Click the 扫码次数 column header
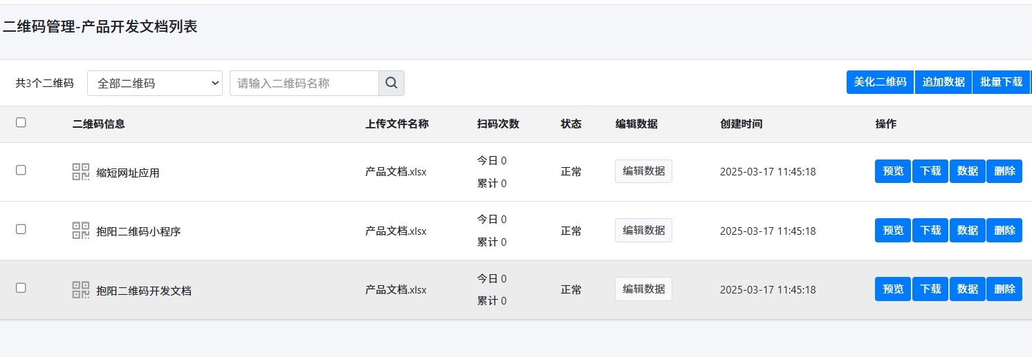 [x=498, y=124]
